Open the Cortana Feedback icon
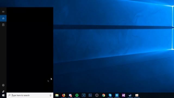 3,91
